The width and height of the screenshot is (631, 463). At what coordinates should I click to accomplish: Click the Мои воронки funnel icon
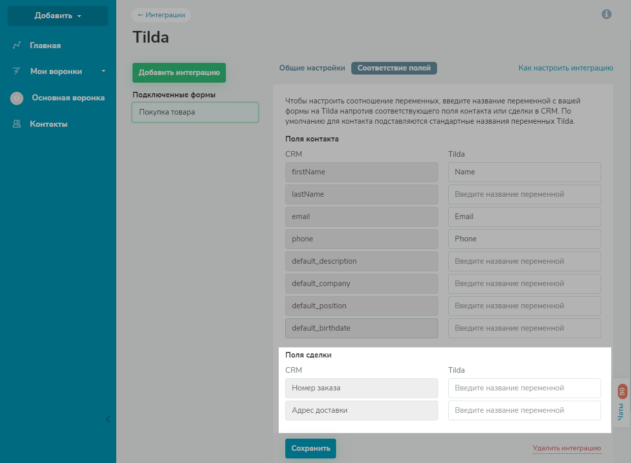(x=17, y=72)
